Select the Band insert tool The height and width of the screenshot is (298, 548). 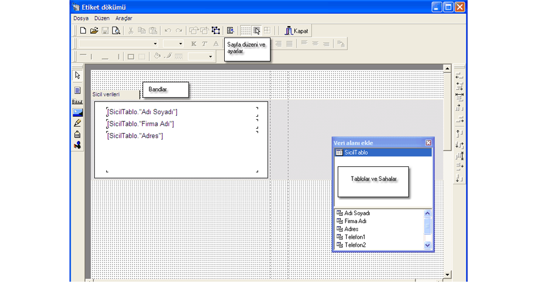[x=77, y=101]
